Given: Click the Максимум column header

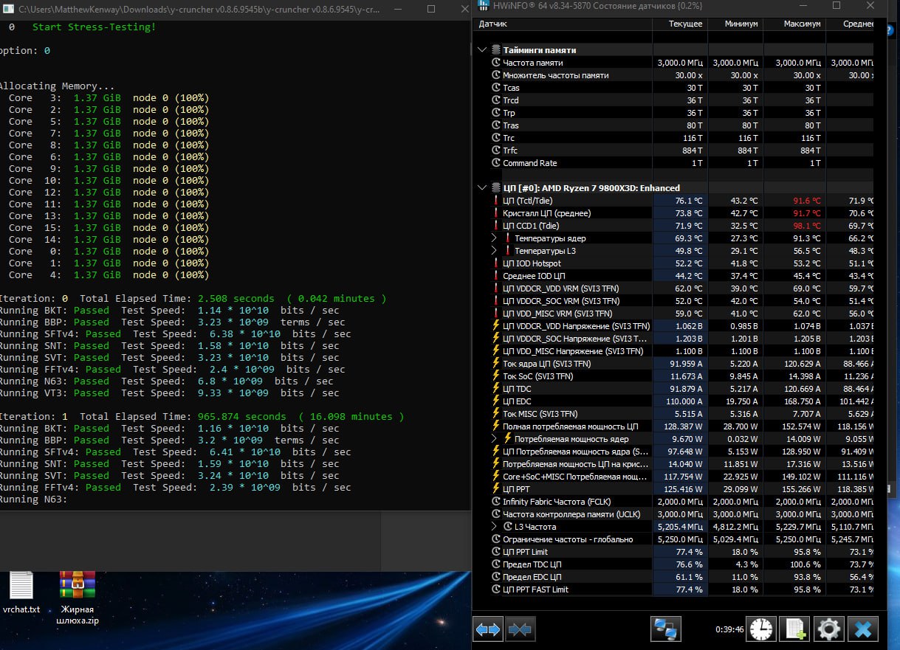Looking at the screenshot, I should tap(802, 24).
